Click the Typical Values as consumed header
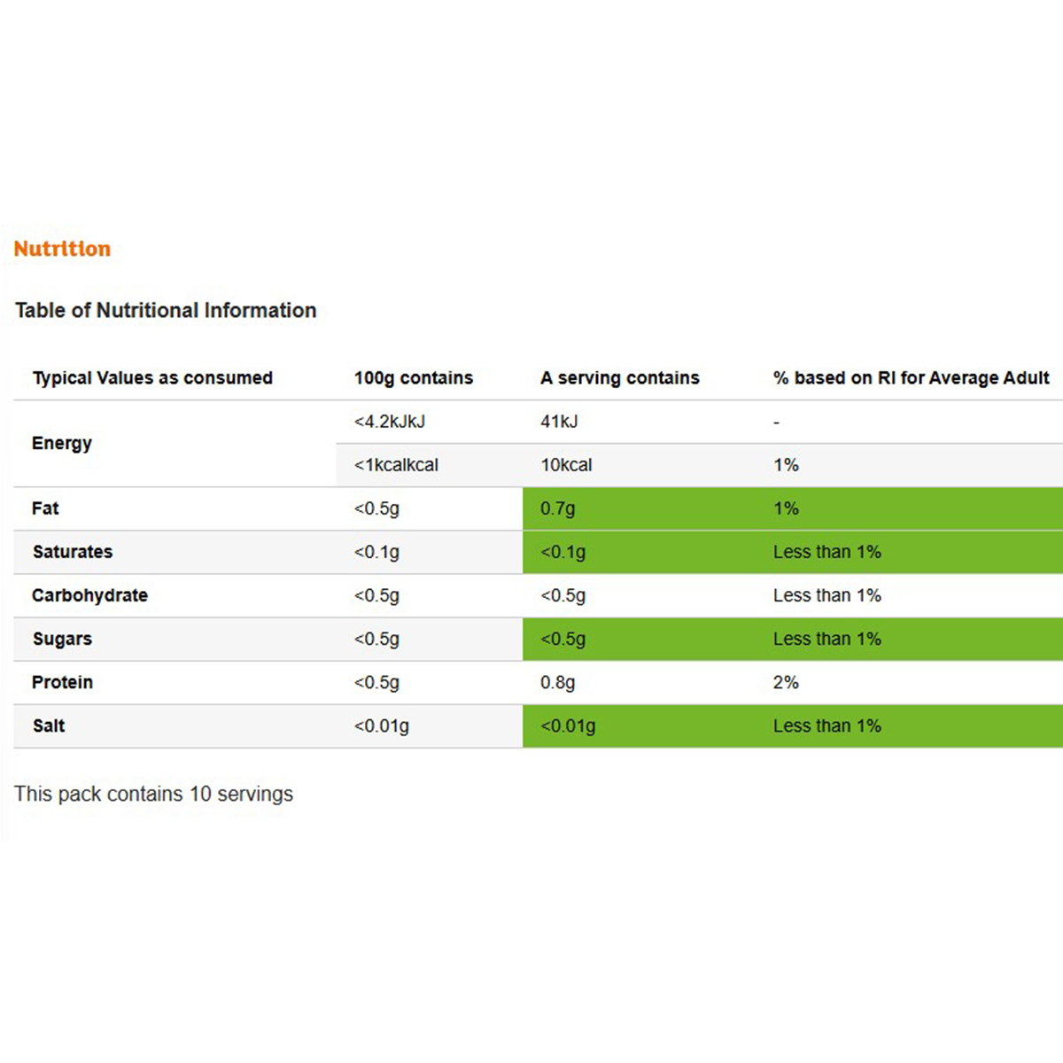1063x1063 pixels. pos(152,378)
